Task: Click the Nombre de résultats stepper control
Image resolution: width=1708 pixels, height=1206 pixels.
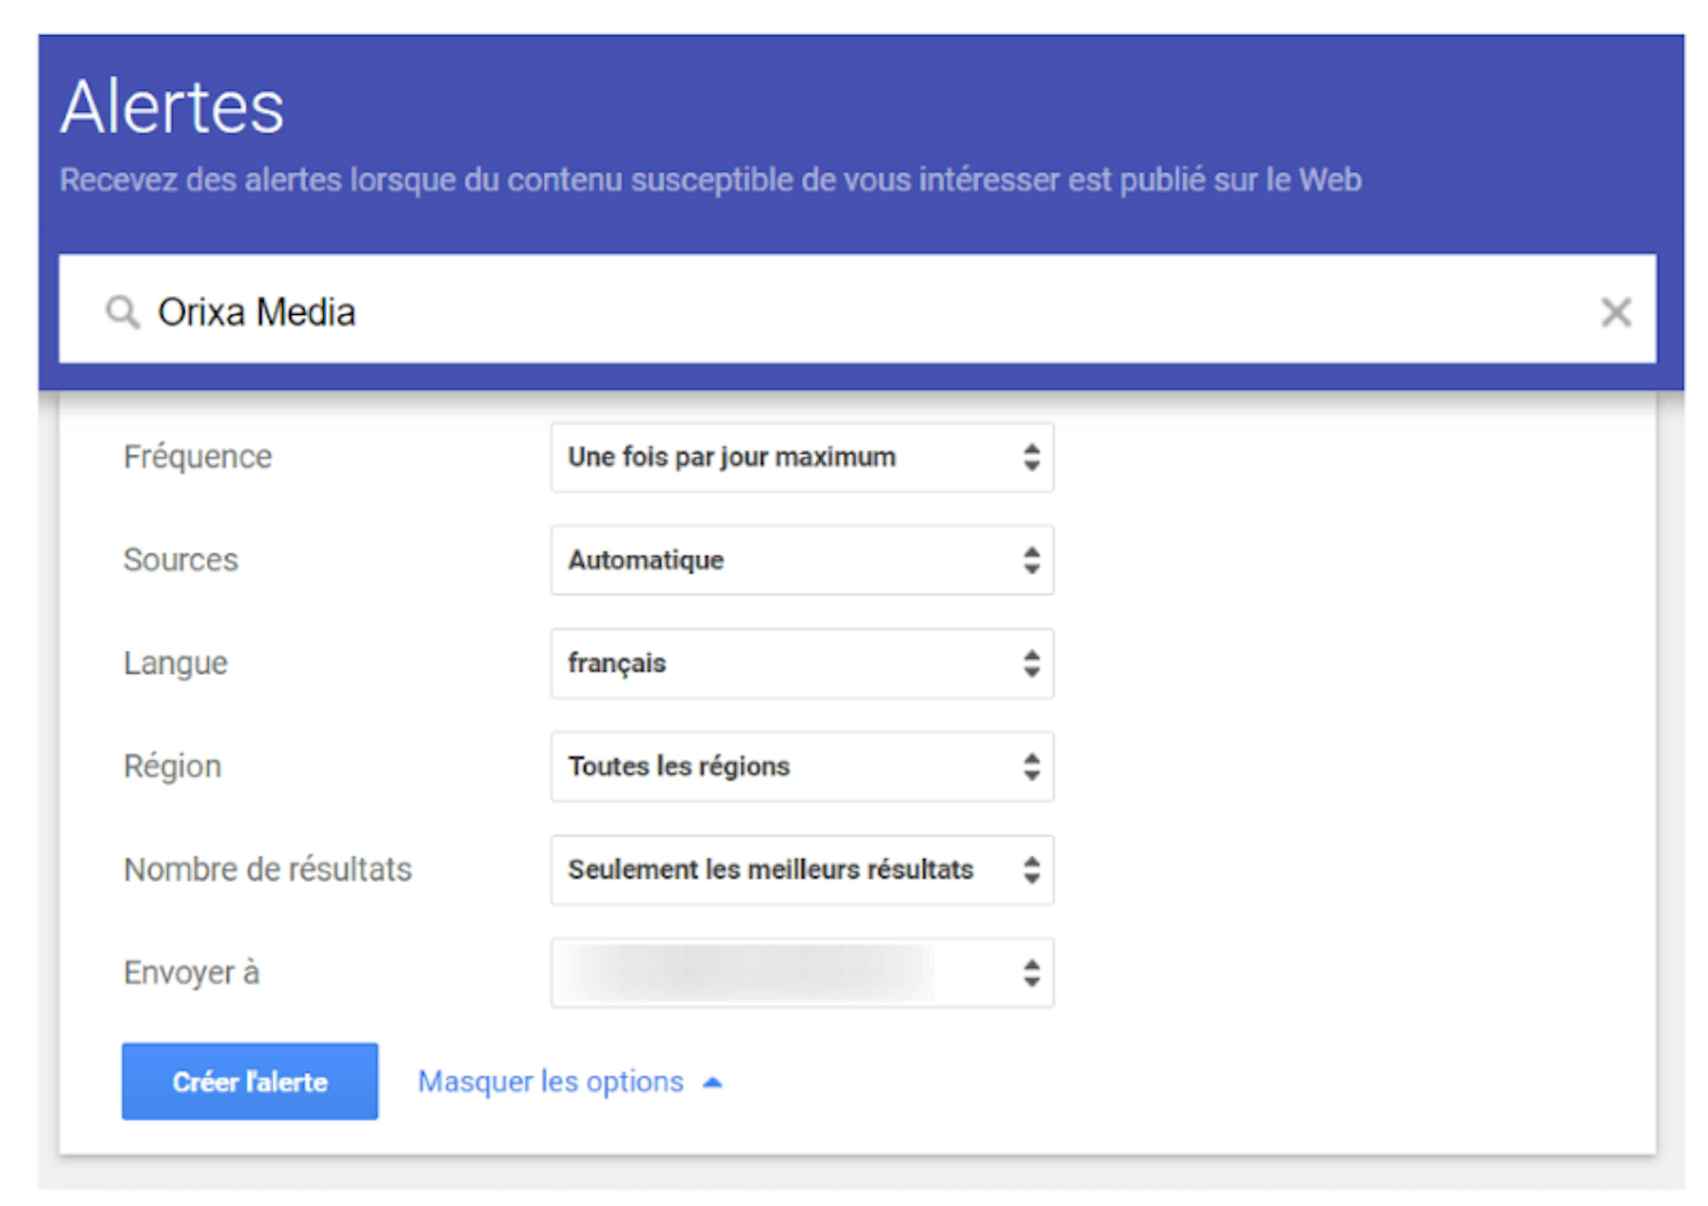Action: coord(1031,870)
